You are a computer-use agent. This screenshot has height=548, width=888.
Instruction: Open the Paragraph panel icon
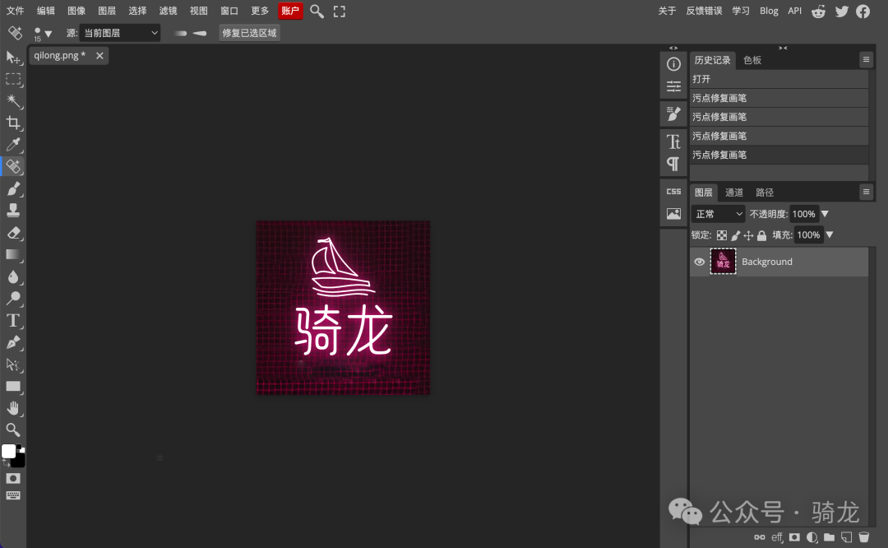pyautogui.click(x=673, y=164)
